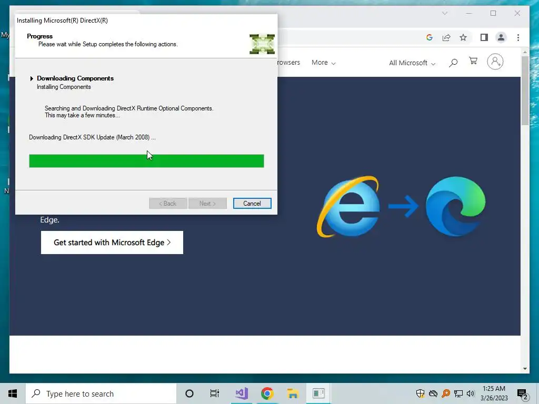Click the Microsoft Edge logo image
539x404 pixels.
[455, 206]
